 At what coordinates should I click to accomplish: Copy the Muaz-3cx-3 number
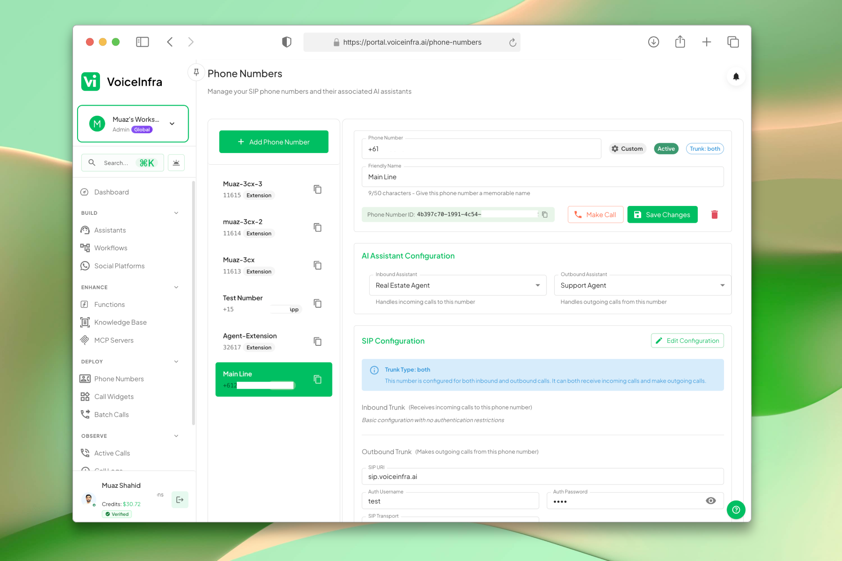(x=318, y=189)
